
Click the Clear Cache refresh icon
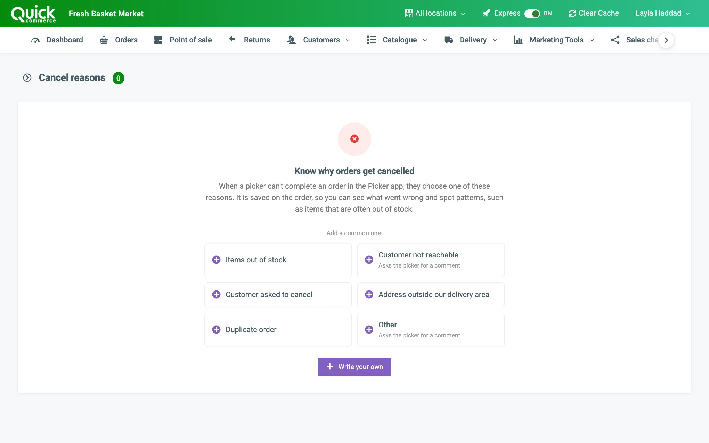(x=572, y=14)
